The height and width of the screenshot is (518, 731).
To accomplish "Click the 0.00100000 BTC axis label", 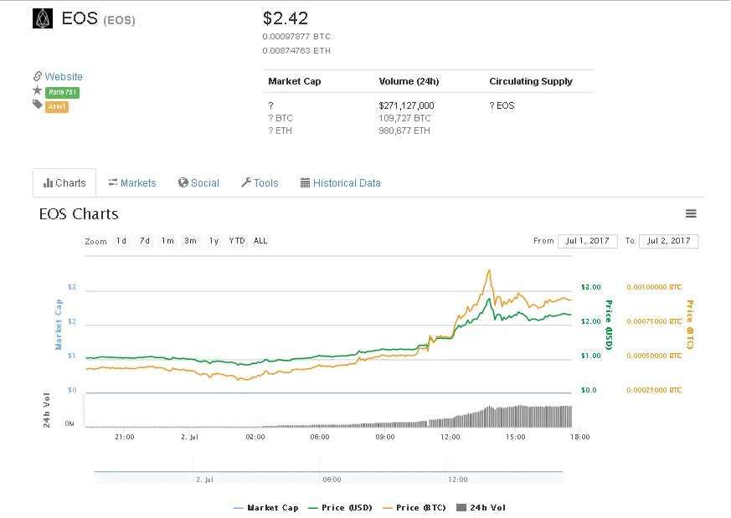I will point(654,287).
